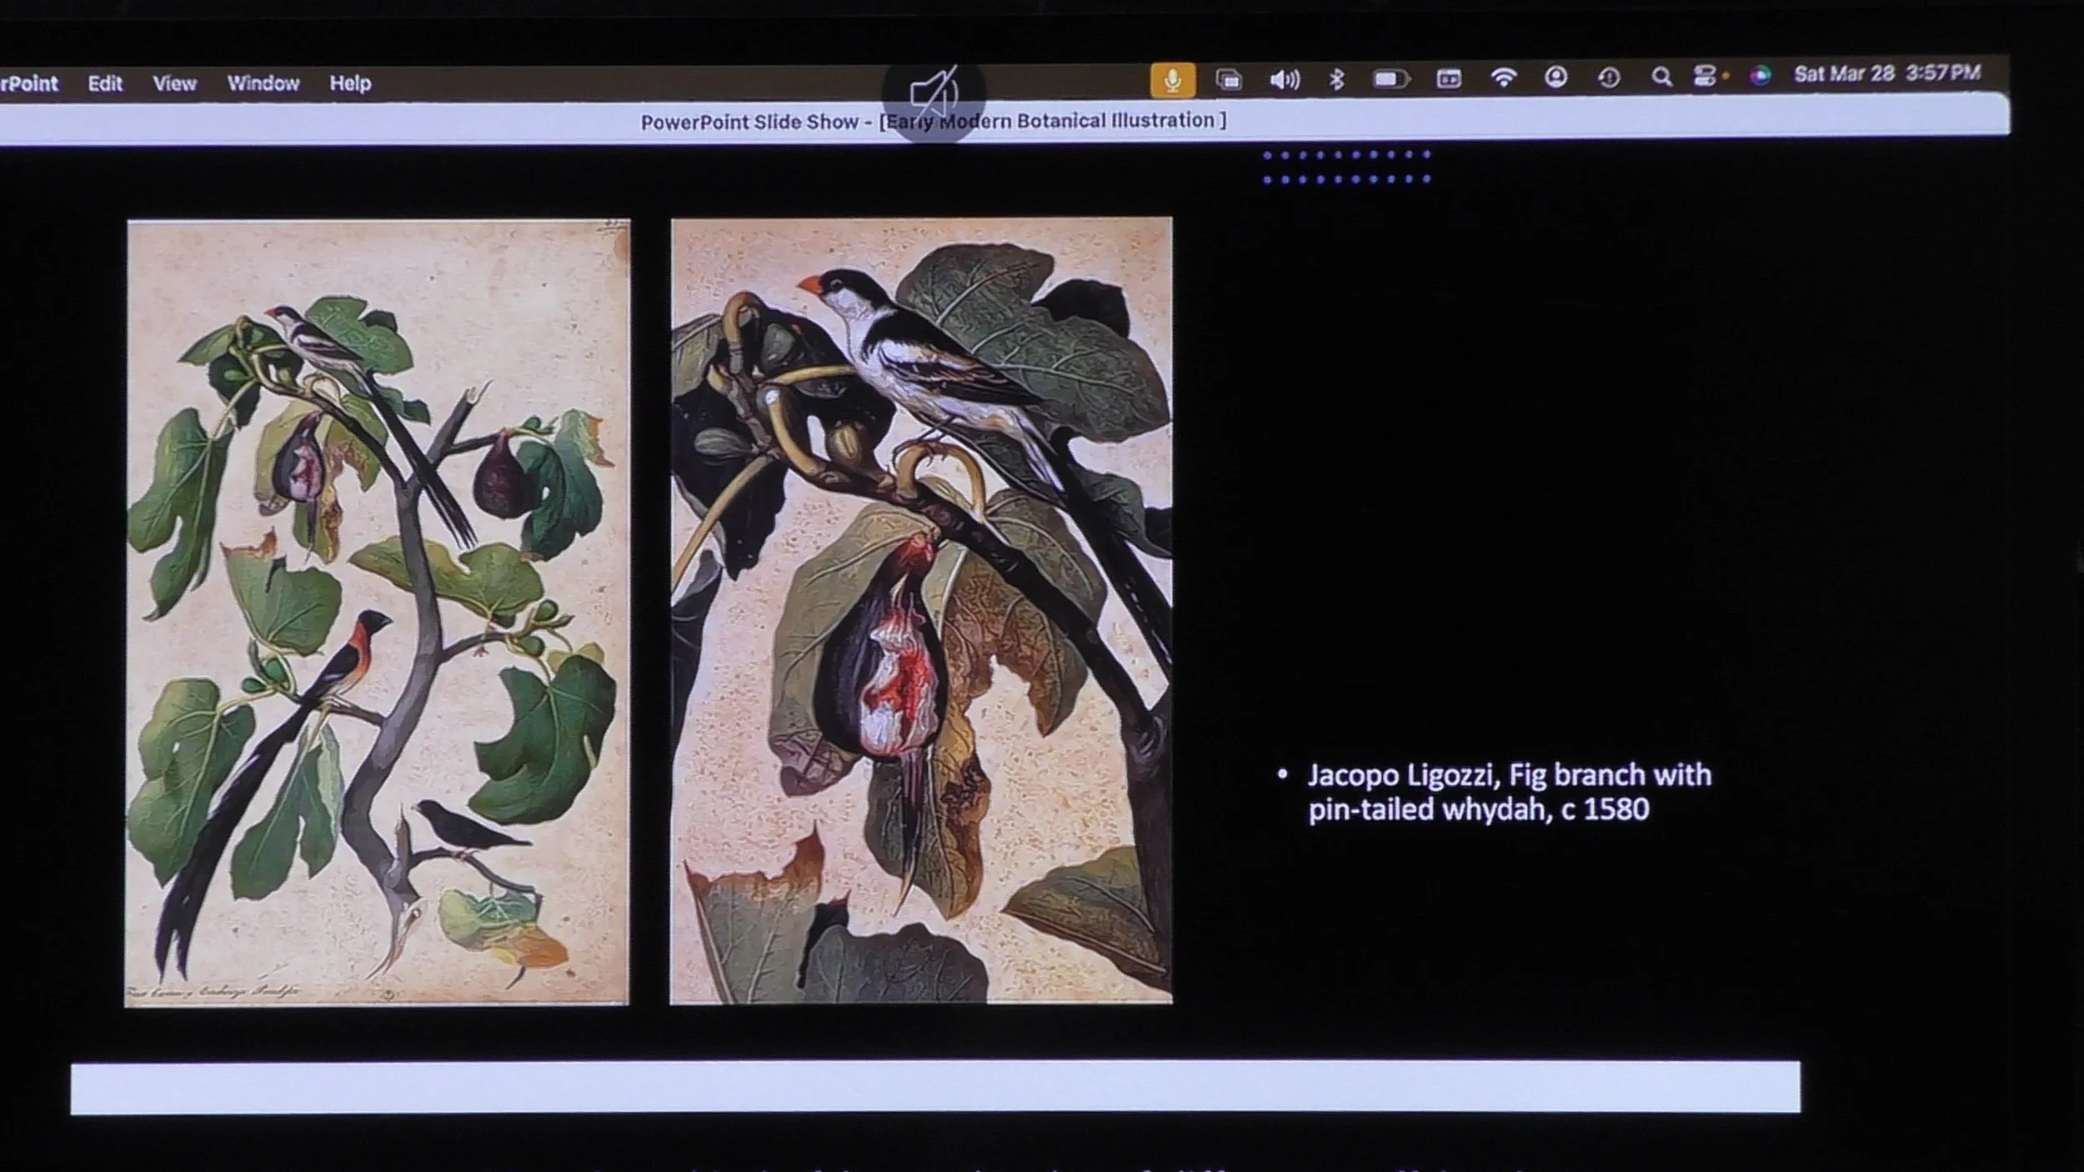This screenshot has height=1172, width=2084.
Task: Open the Window menu
Action: click(263, 83)
